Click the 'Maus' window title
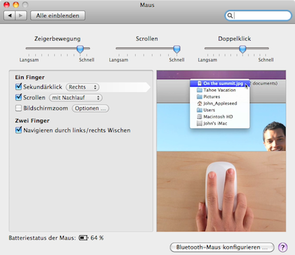The width and height of the screenshot is (295, 255). click(x=147, y=5)
